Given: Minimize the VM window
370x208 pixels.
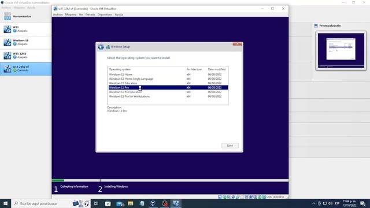Looking at the screenshot, I should point(262,9).
